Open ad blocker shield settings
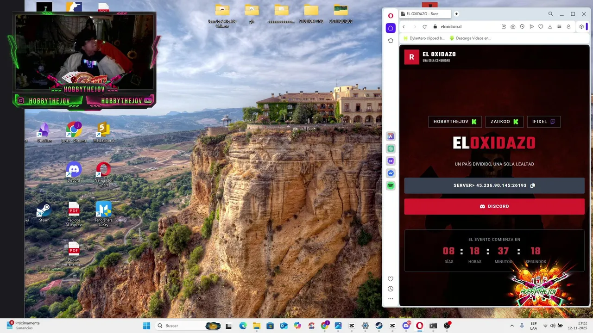Viewport: 593px width, 333px height. (522, 27)
